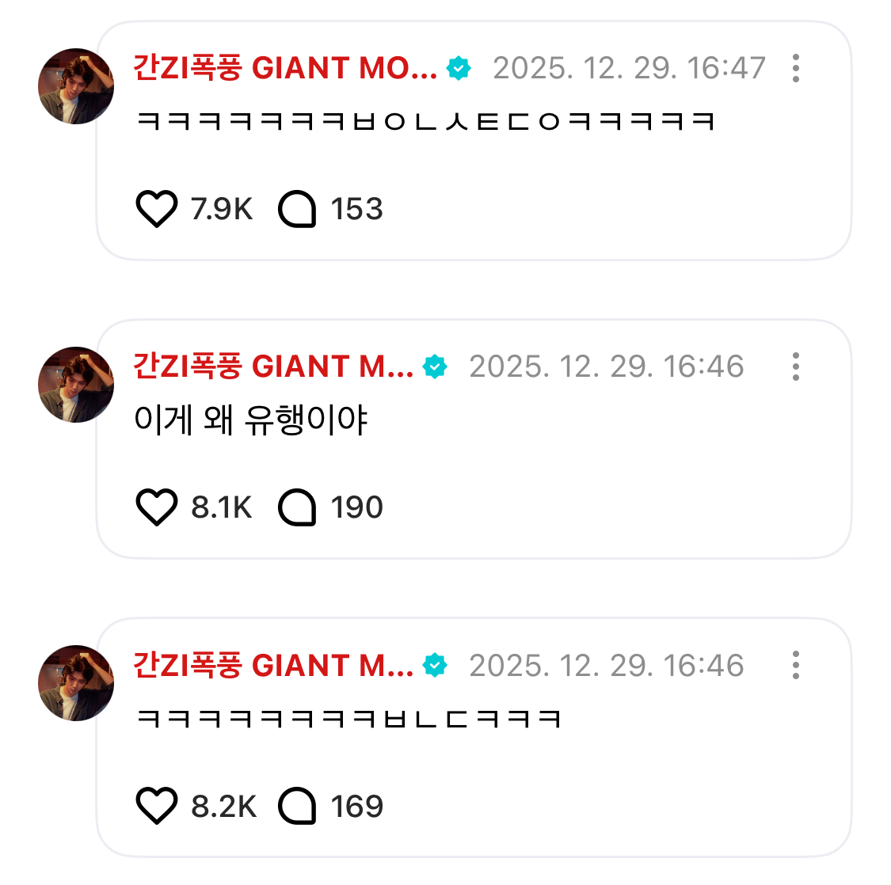Open comments on '이게 왜 유행이야' post
Viewport: 891px width, 885px height.
pyautogui.click(x=297, y=507)
